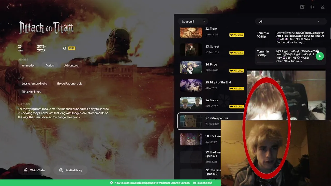
Task: Click the Thaw episode thumbnail
Action: point(191,33)
